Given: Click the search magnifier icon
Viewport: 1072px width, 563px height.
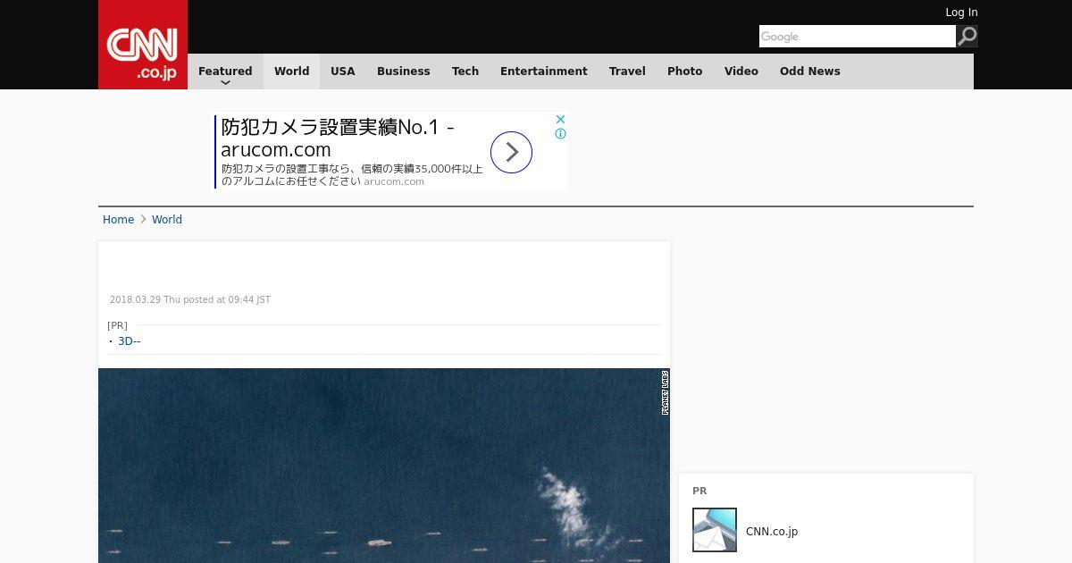Looking at the screenshot, I should (x=967, y=36).
